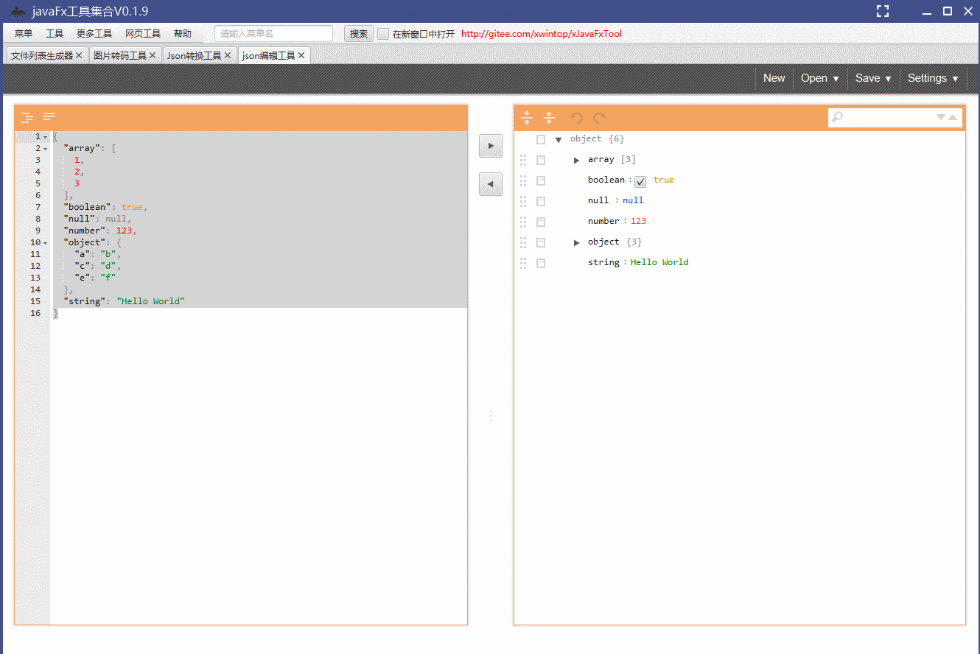The image size is (980, 654).
Task: Enable 在新窗口中打开 checkbox
Action: tap(383, 34)
